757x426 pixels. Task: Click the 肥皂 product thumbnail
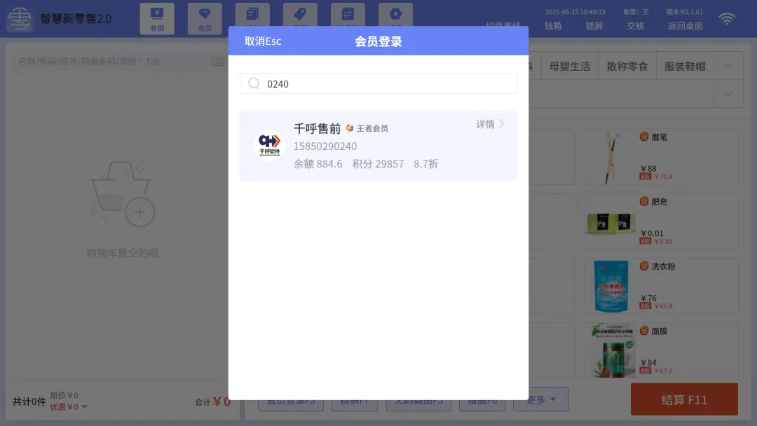(611, 222)
